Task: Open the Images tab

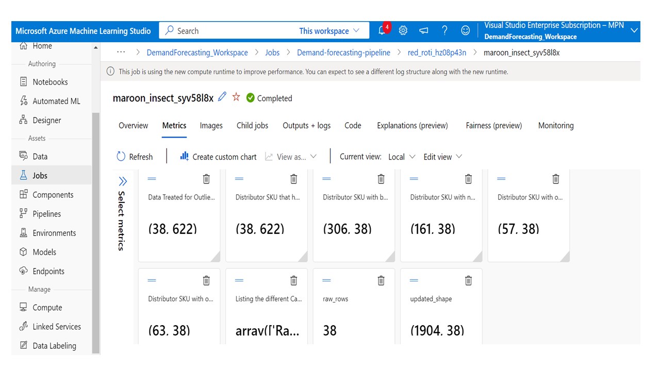Action: click(x=211, y=125)
